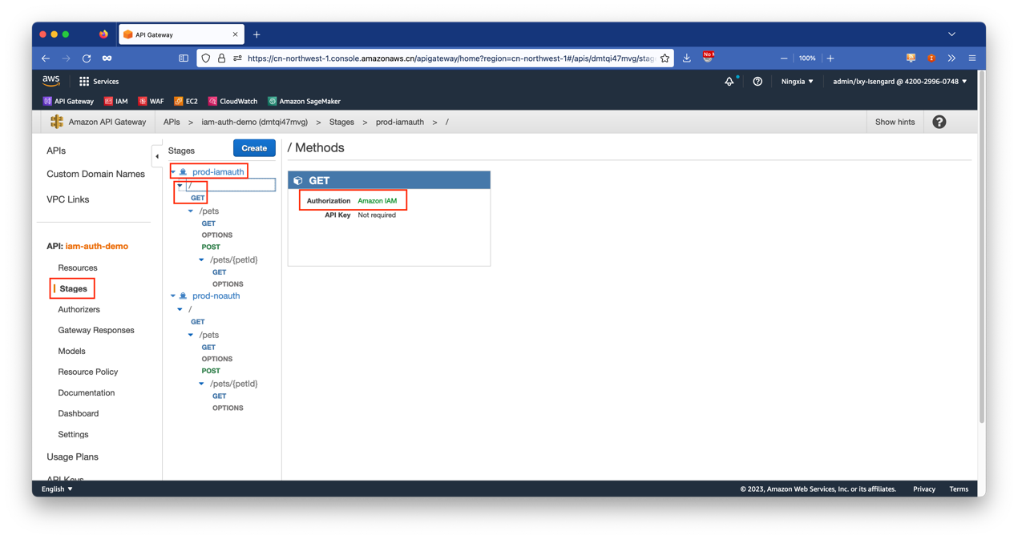
Task: Collapse the prod-noauth stage tree
Action: (x=173, y=296)
